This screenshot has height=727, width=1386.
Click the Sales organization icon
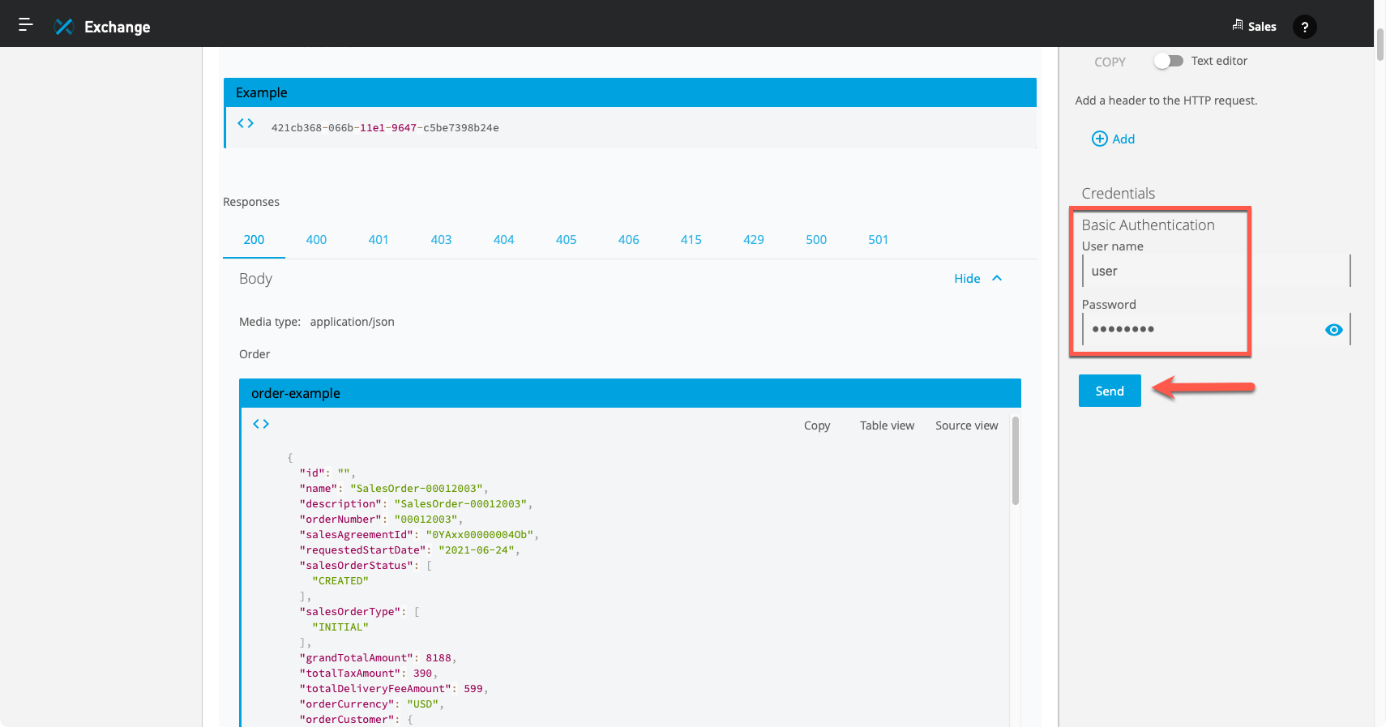click(1238, 25)
